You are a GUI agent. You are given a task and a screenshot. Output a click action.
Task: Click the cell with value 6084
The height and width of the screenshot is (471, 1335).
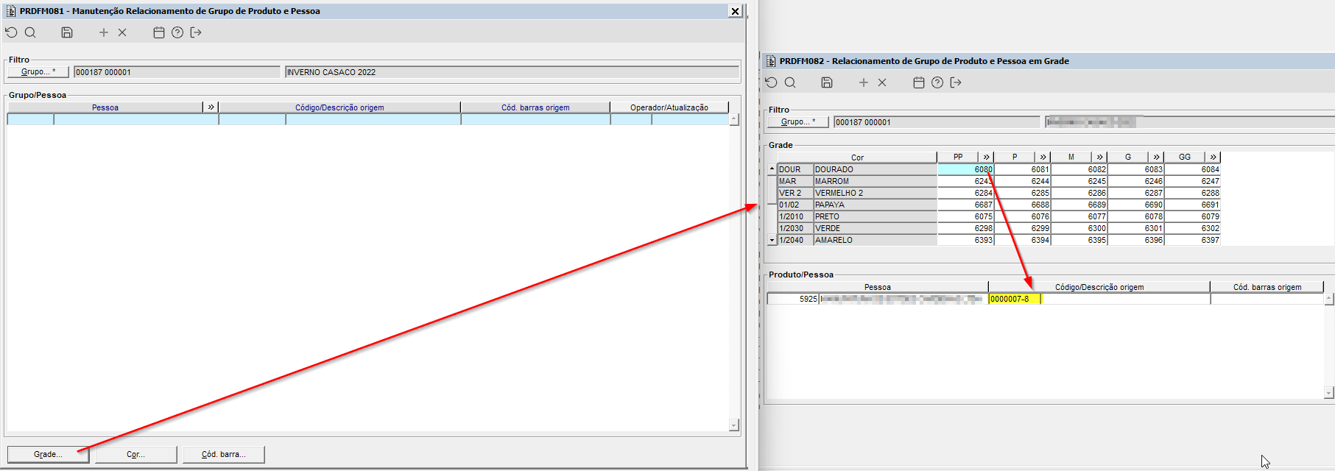pyautogui.click(x=1192, y=169)
